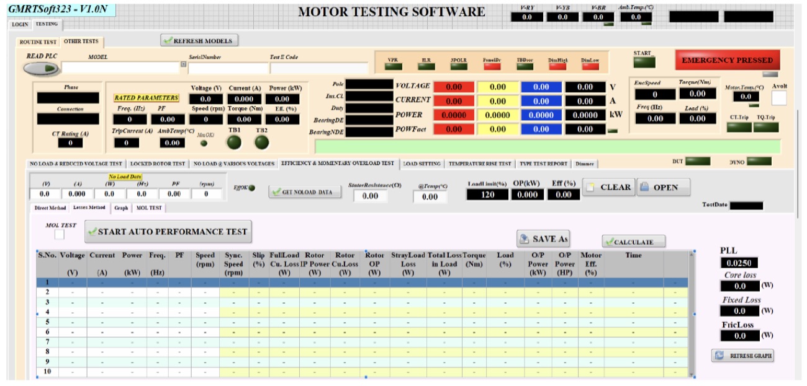Open the TYPE TEST REPORT tab
The image size is (807, 386).
coord(544,164)
